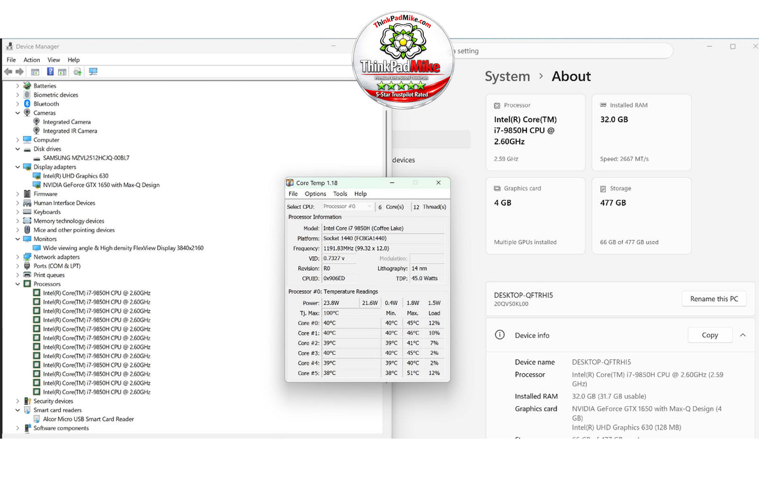The width and height of the screenshot is (759, 477).
Task: Click the blue Help question-mark toolbar icon
Action: [x=50, y=72]
